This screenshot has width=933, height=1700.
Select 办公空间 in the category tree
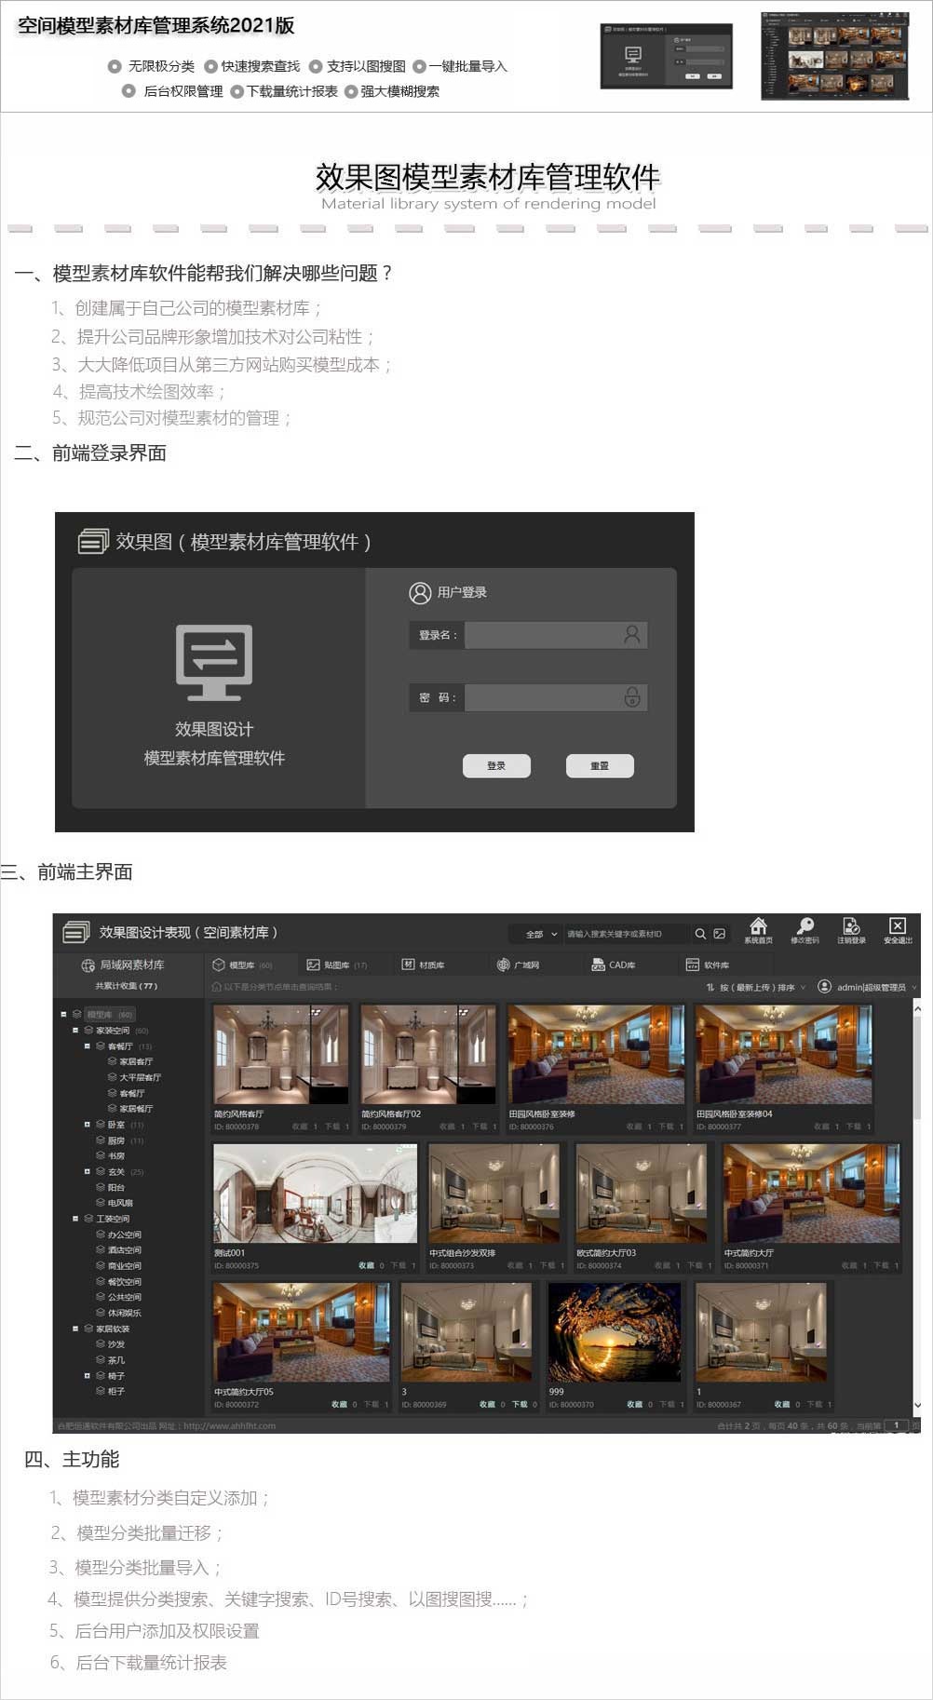(124, 1235)
